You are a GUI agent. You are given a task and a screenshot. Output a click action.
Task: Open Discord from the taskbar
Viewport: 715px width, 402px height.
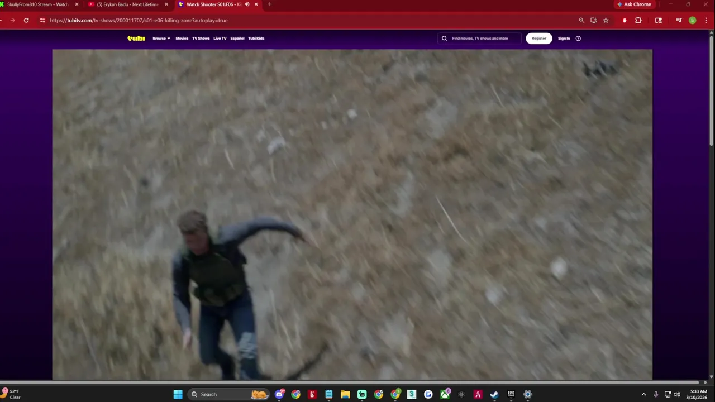pyautogui.click(x=279, y=394)
